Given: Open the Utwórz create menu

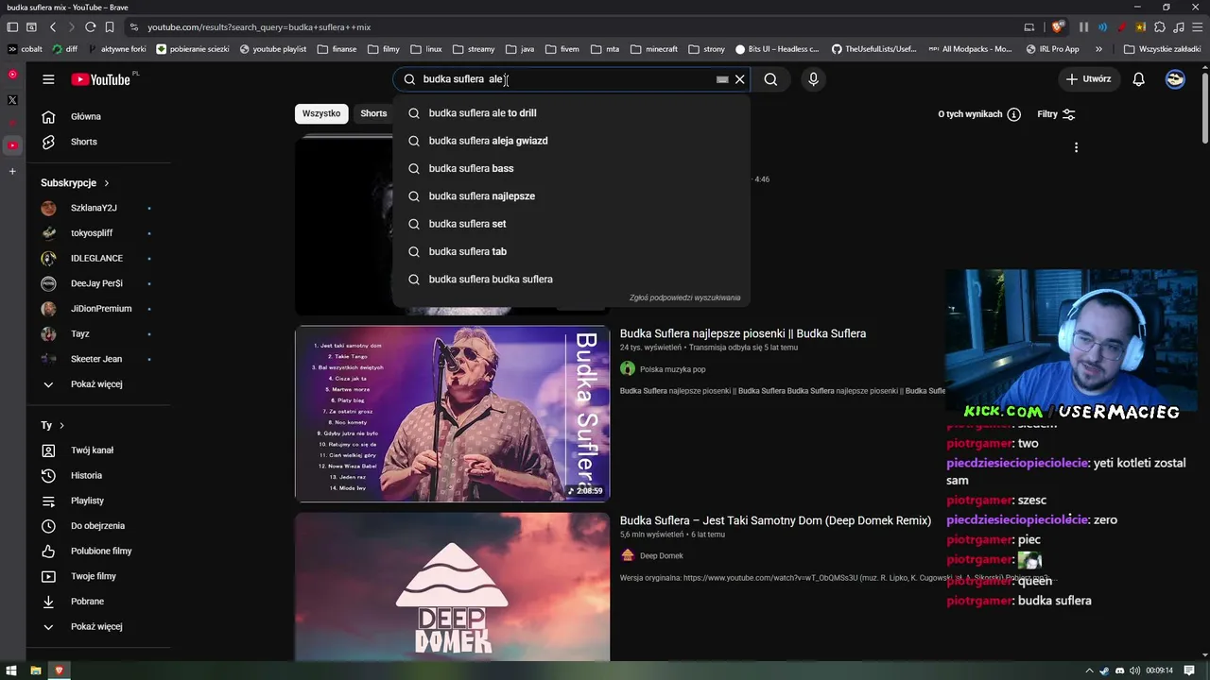Looking at the screenshot, I should (1088, 79).
